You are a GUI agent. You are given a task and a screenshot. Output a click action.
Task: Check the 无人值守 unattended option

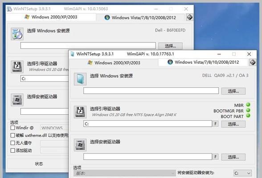[x=12, y=143]
